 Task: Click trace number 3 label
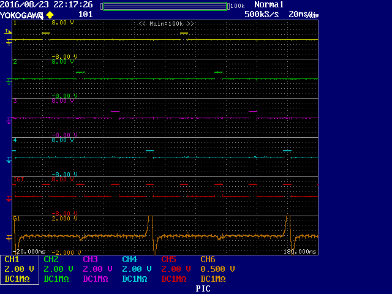(15, 101)
